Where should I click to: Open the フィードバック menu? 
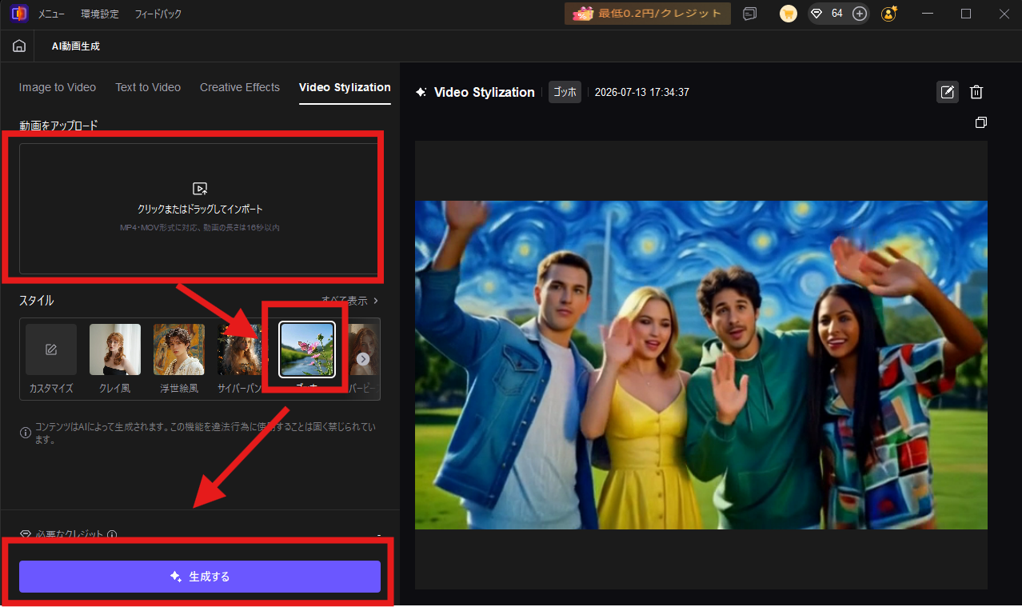158,14
